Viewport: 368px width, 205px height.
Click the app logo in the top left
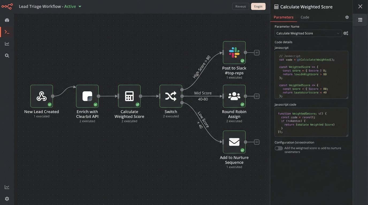click(x=7, y=6)
